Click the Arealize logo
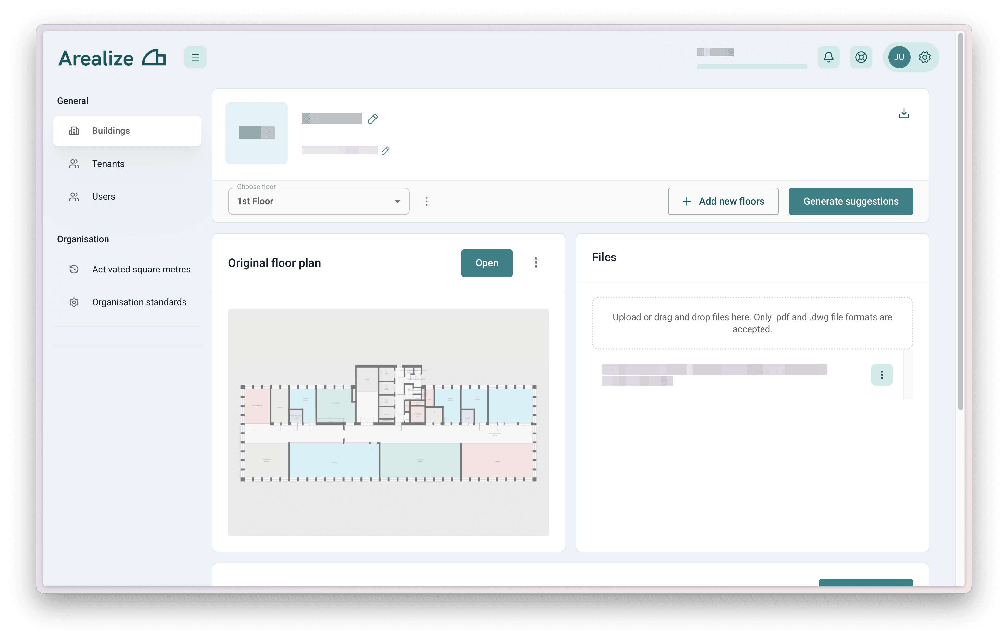This screenshot has width=1008, height=641. [x=112, y=58]
